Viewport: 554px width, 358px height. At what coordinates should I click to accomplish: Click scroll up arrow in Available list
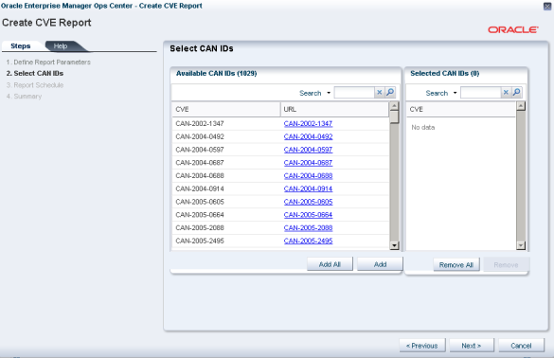tap(394, 106)
